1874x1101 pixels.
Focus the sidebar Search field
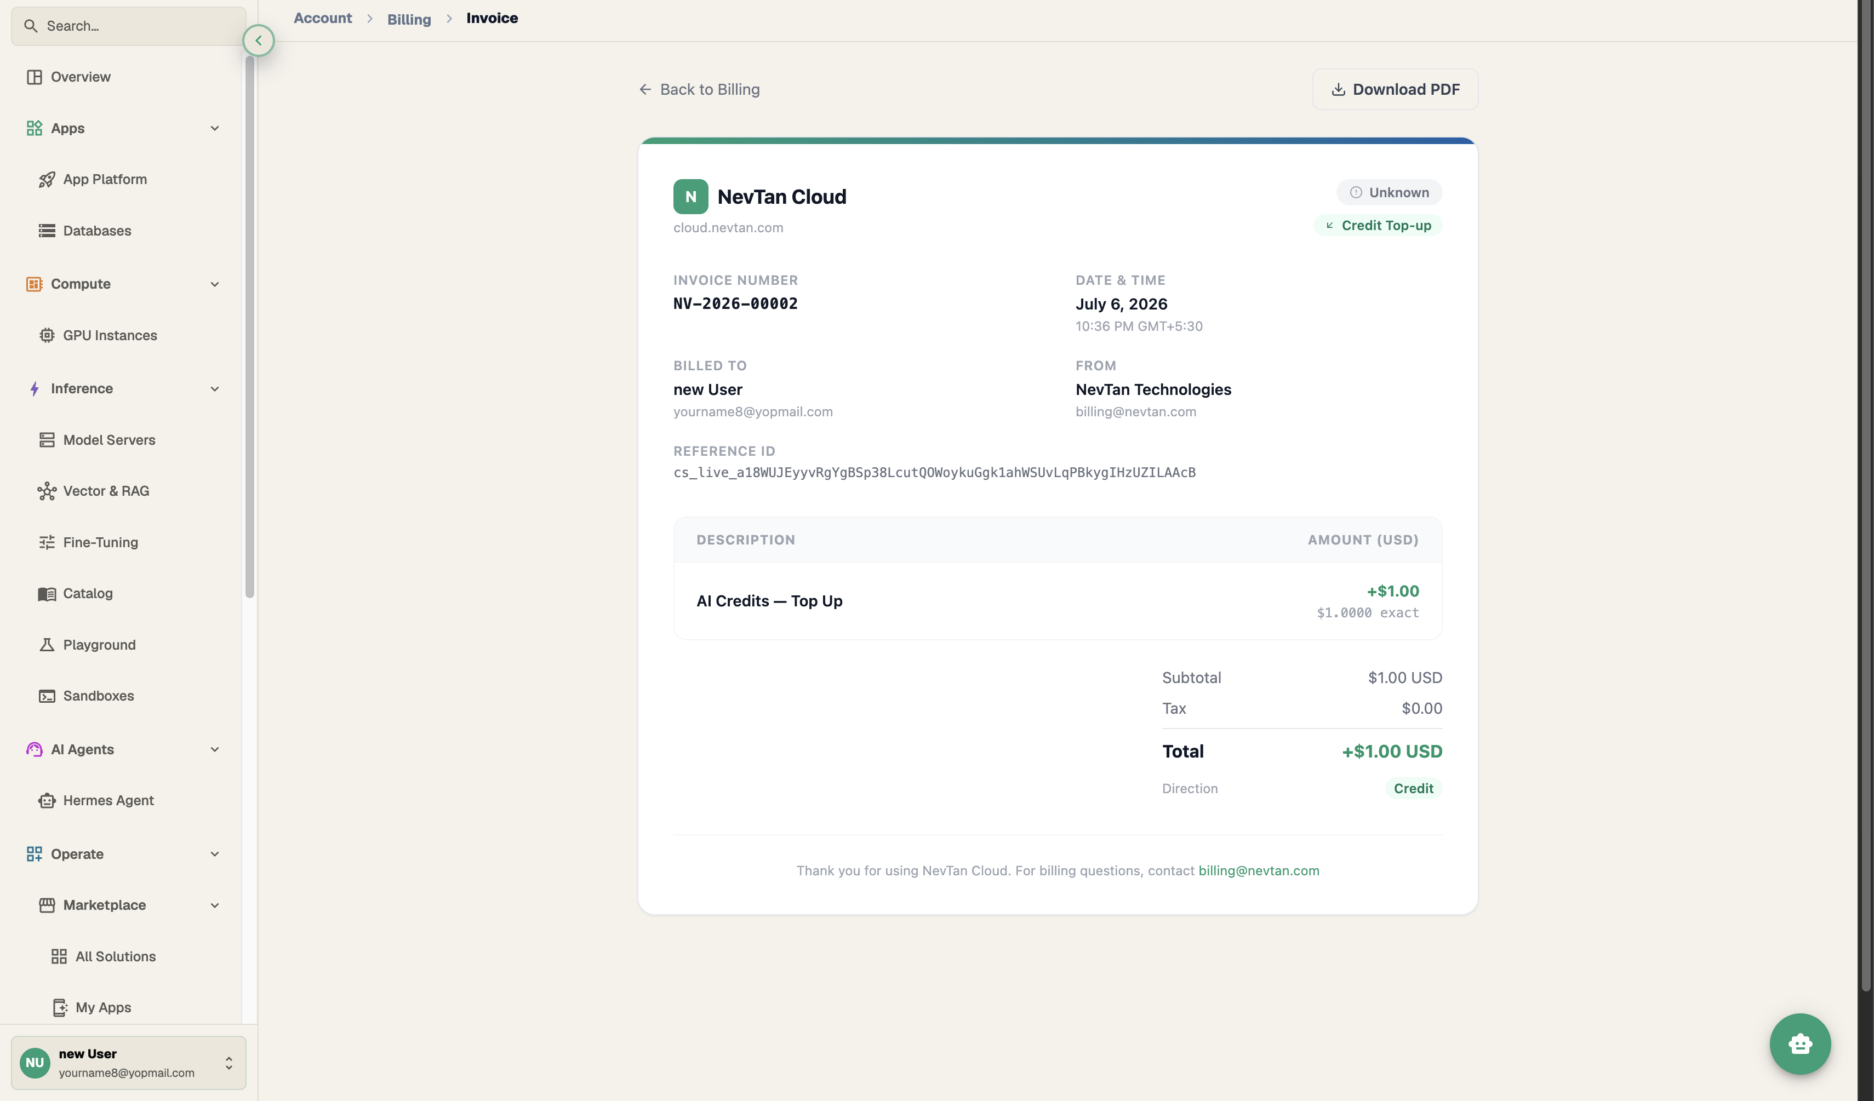[x=128, y=26]
